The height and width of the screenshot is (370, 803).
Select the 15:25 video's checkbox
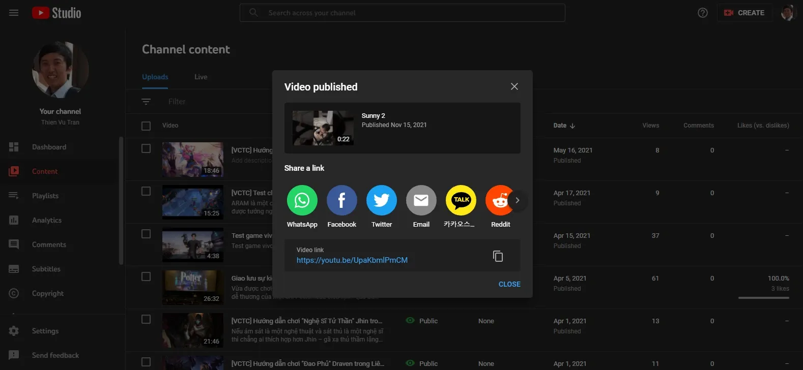click(x=146, y=191)
